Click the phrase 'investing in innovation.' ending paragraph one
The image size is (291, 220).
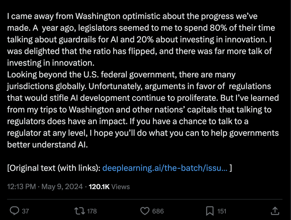[51, 63]
